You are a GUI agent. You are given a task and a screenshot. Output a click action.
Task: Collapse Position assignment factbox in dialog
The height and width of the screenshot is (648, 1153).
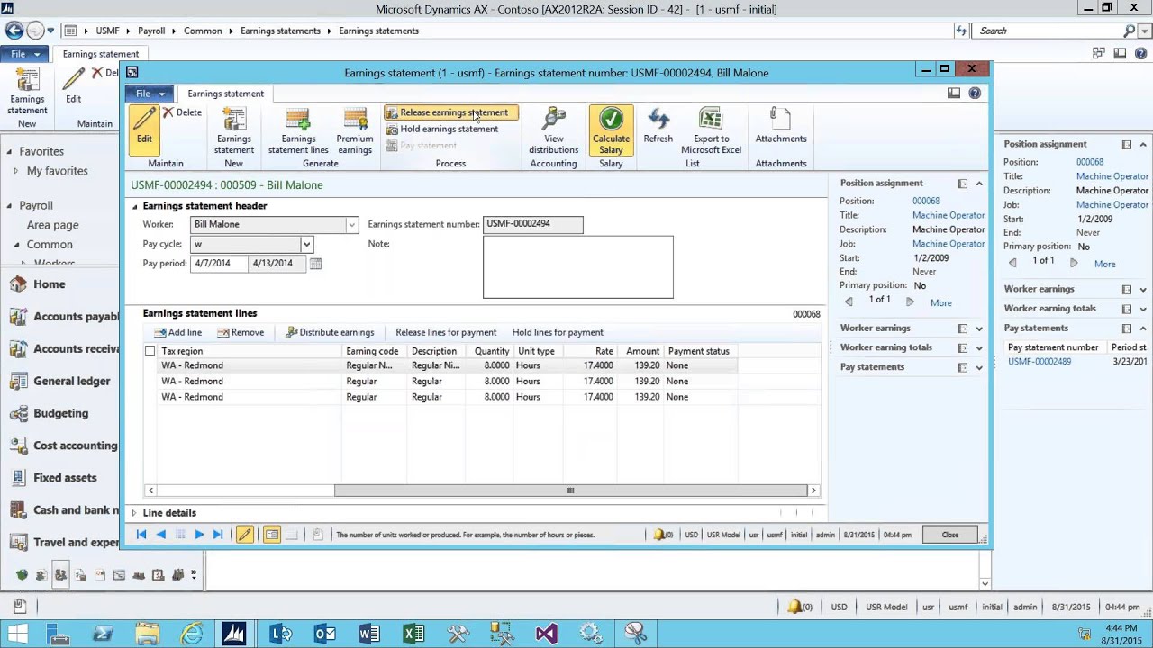(x=979, y=184)
